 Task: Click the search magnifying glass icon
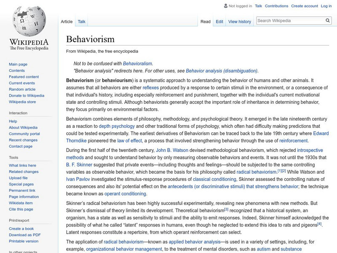[327, 19]
